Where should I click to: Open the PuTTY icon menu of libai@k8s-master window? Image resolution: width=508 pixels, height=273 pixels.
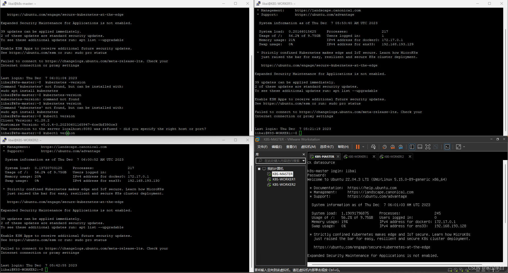tap(4, 3)
